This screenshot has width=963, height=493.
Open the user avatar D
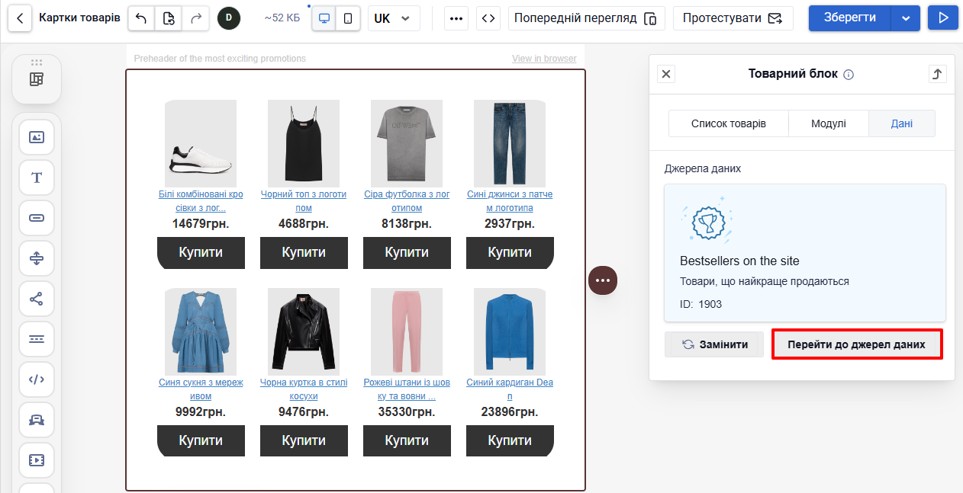click(x=229, y=18)
